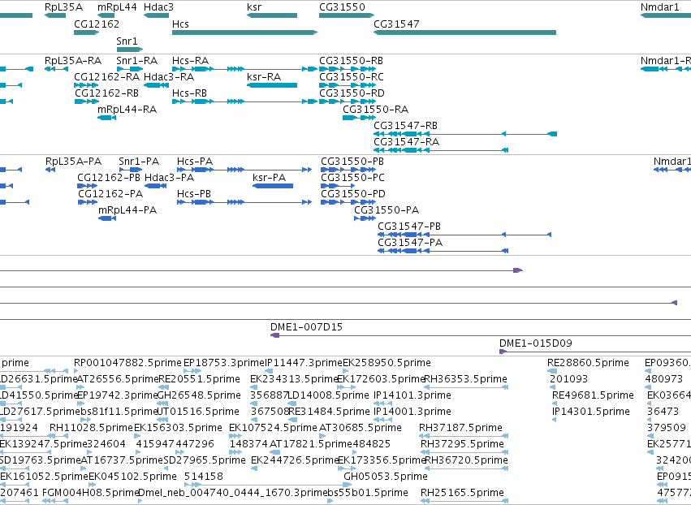Click the RpL35A-RA transcript label

[73, 60]
